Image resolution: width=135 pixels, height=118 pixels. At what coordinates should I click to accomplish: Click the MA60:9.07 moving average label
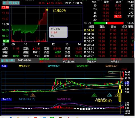click(x=111, y=66)
